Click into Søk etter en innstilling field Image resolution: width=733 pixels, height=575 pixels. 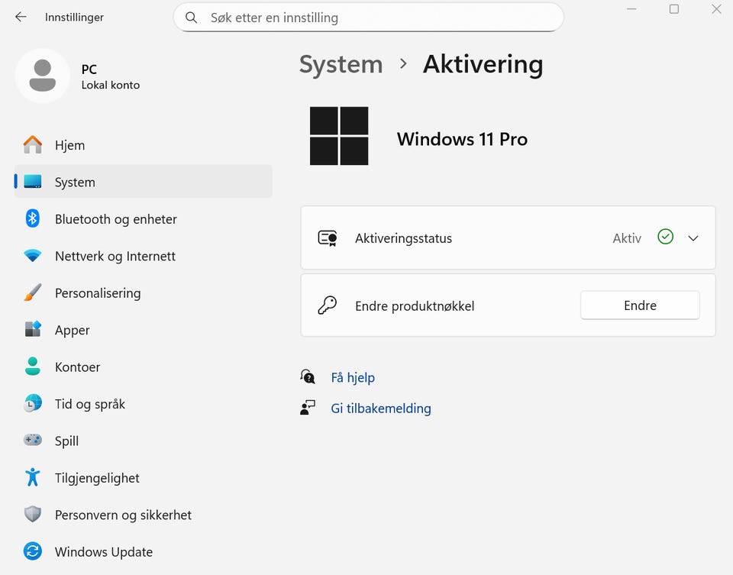(368, 18)
